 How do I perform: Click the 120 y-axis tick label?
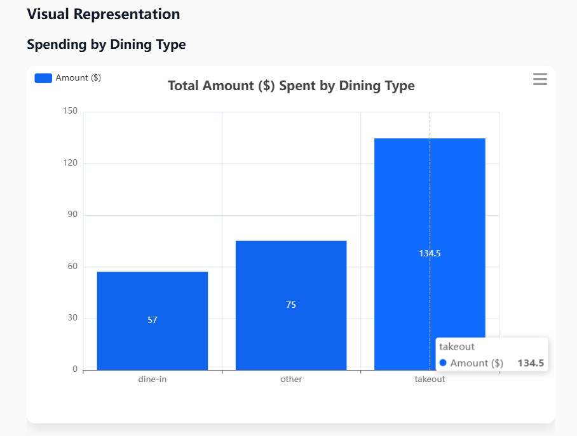(71, 163)
